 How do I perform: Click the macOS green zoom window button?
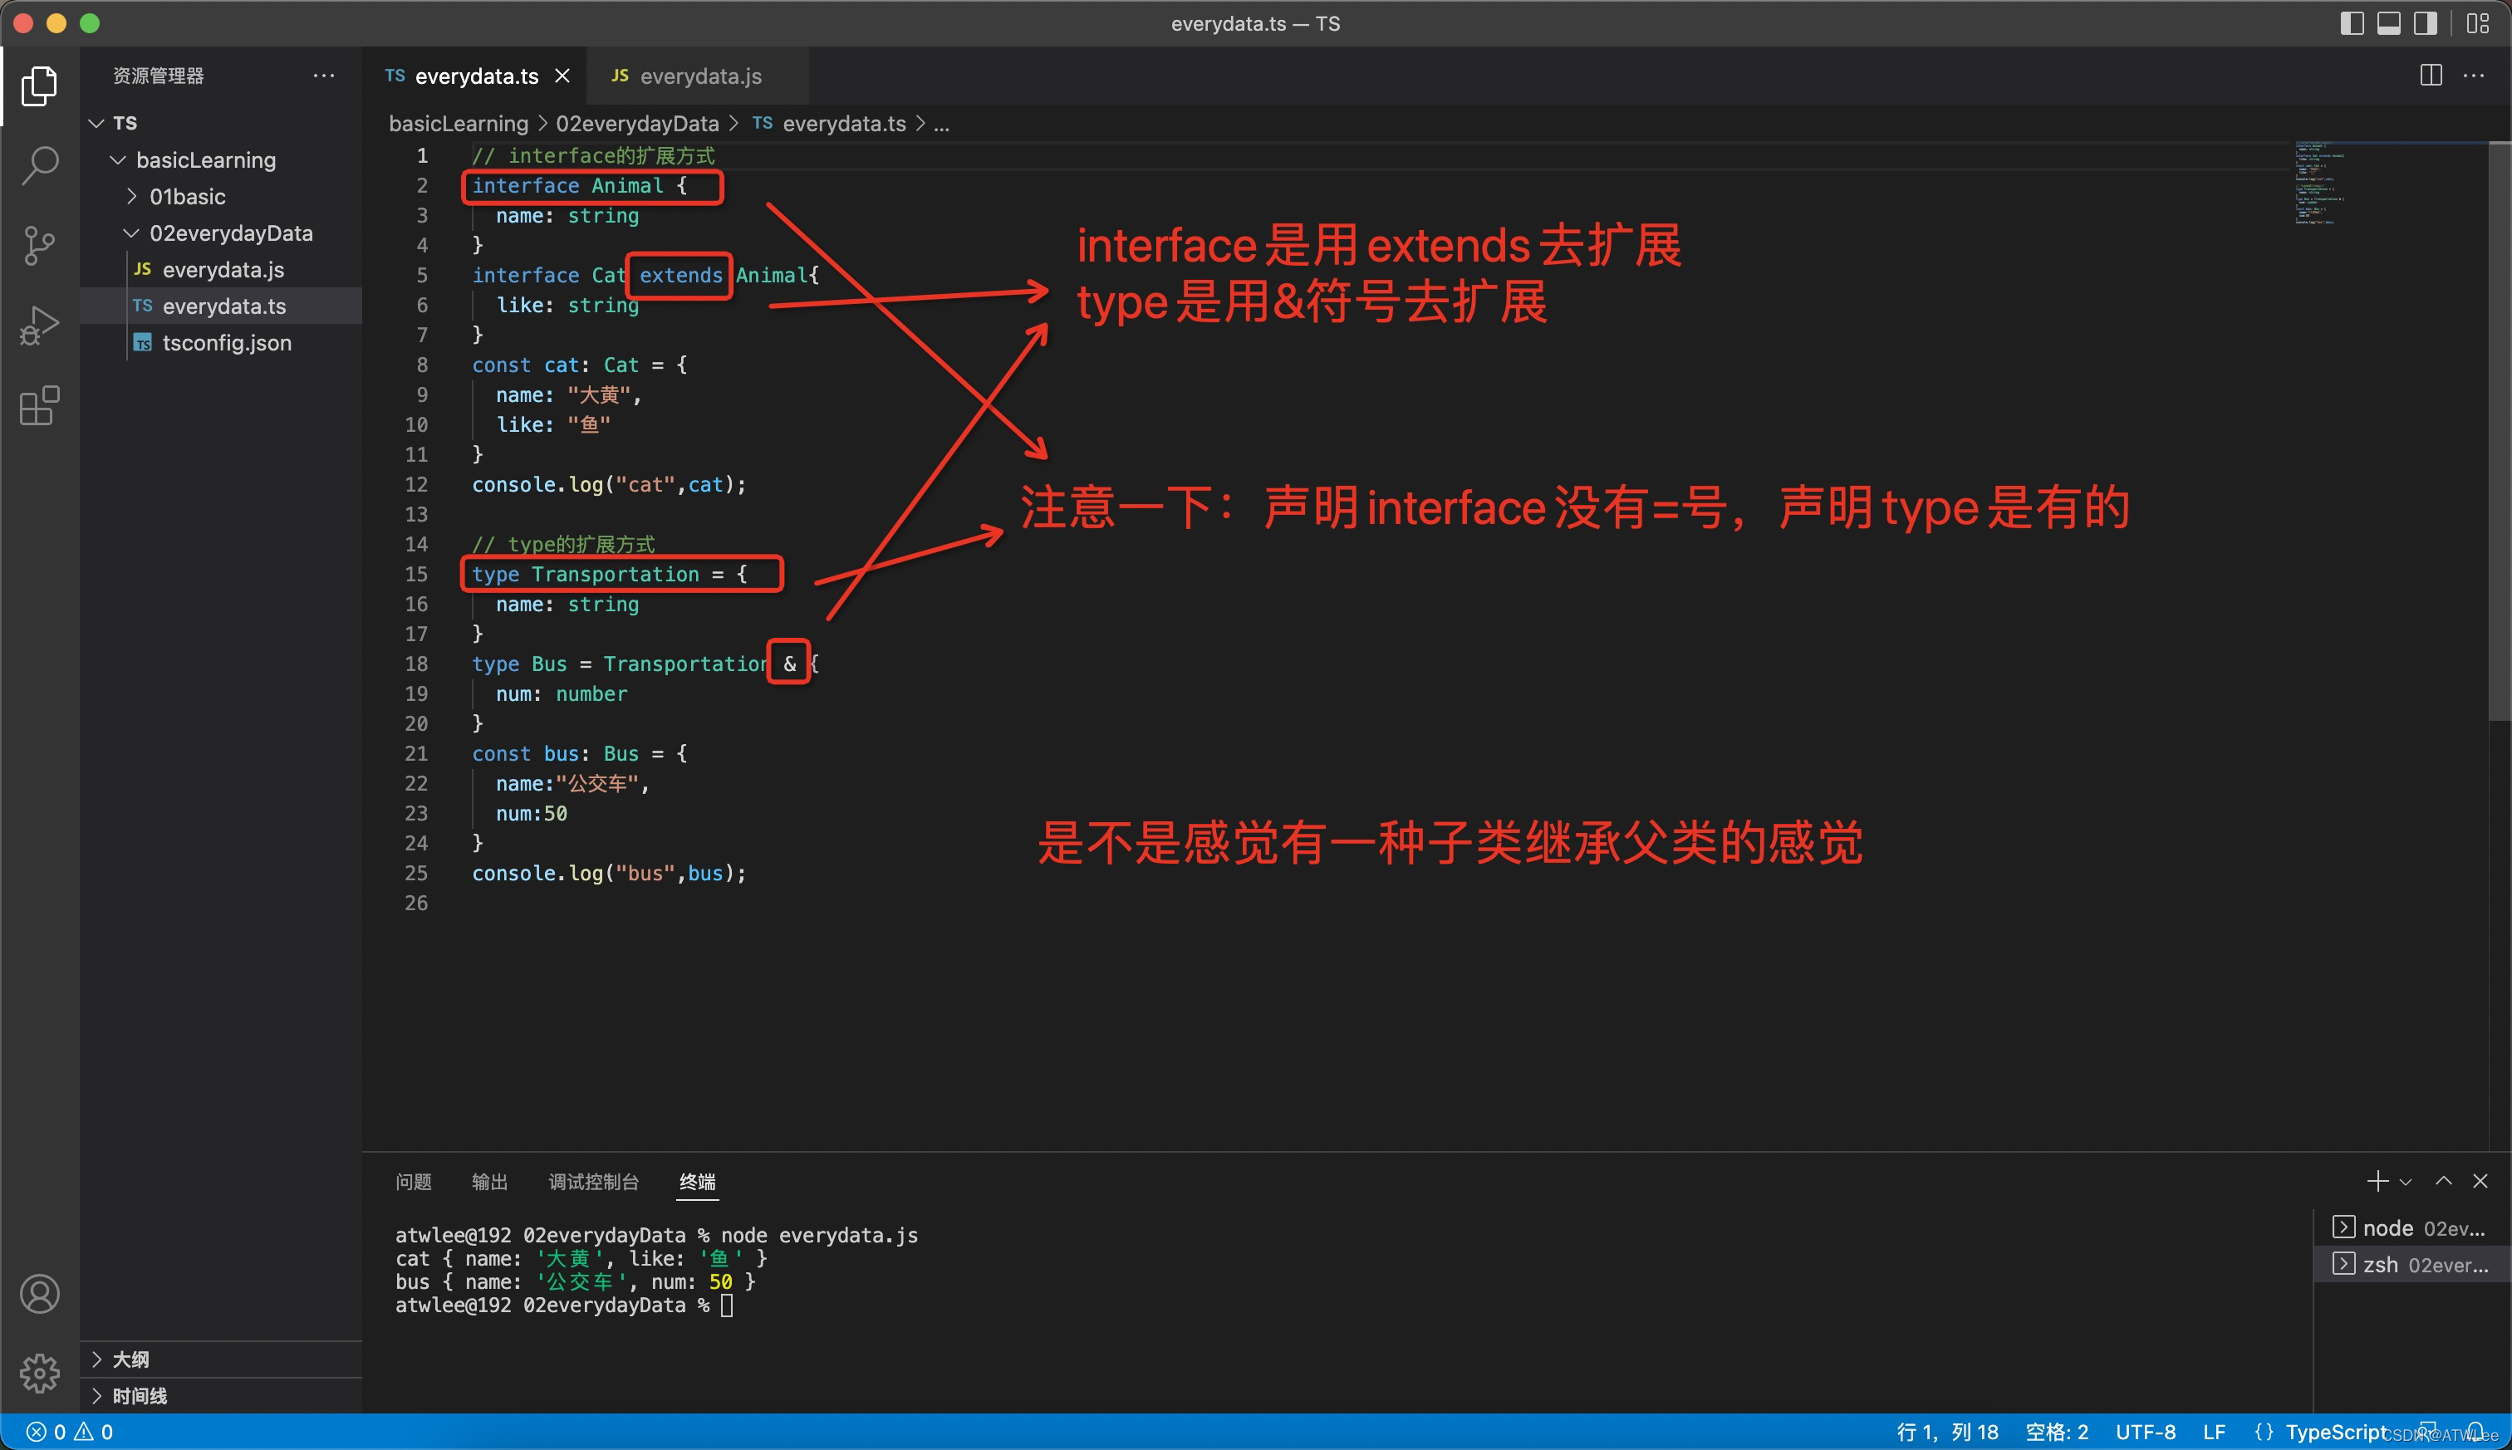point(90,23)
